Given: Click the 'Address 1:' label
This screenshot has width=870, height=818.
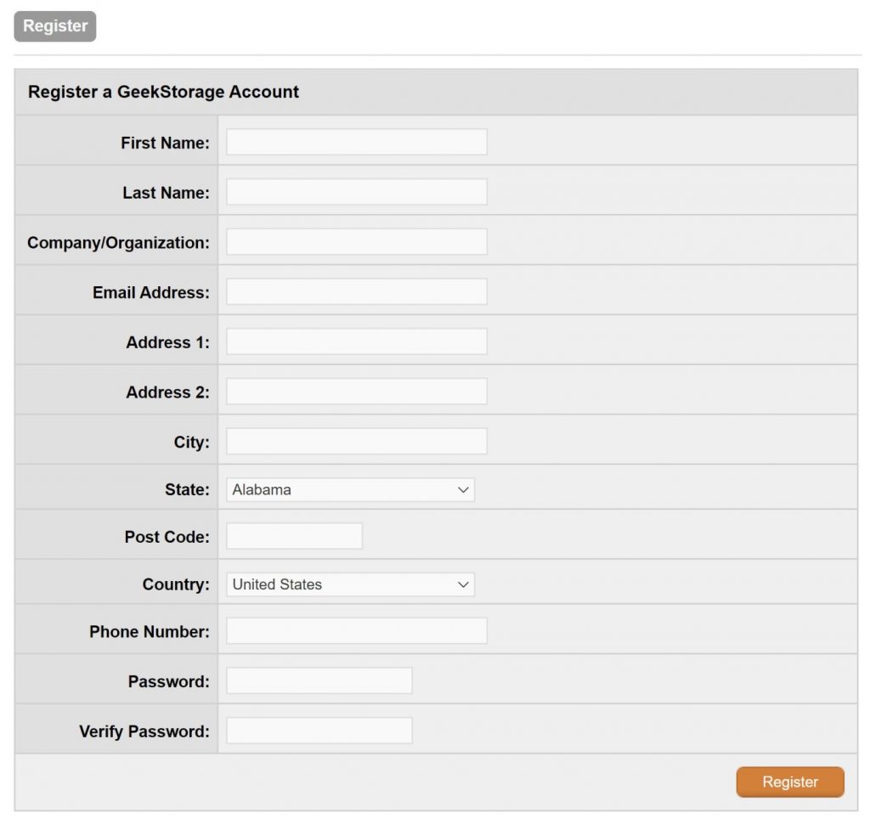Looking at the screenshot, I should 167,342.
